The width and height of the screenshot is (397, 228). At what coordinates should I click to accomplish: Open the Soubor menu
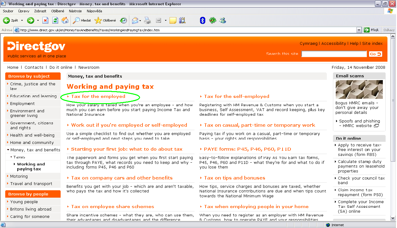click(x=8, y=11)
